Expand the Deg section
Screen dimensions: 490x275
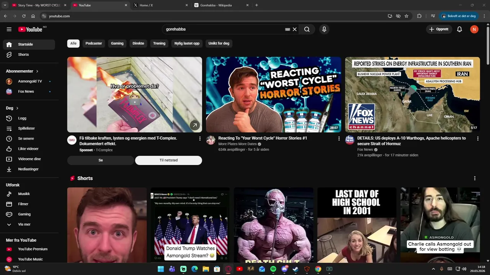[12, 108]
